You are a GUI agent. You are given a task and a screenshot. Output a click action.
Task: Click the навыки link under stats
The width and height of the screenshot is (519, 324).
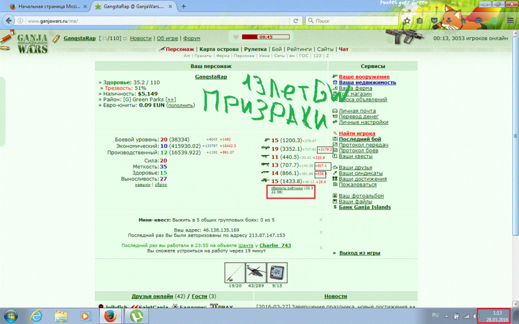coord(142,185)
